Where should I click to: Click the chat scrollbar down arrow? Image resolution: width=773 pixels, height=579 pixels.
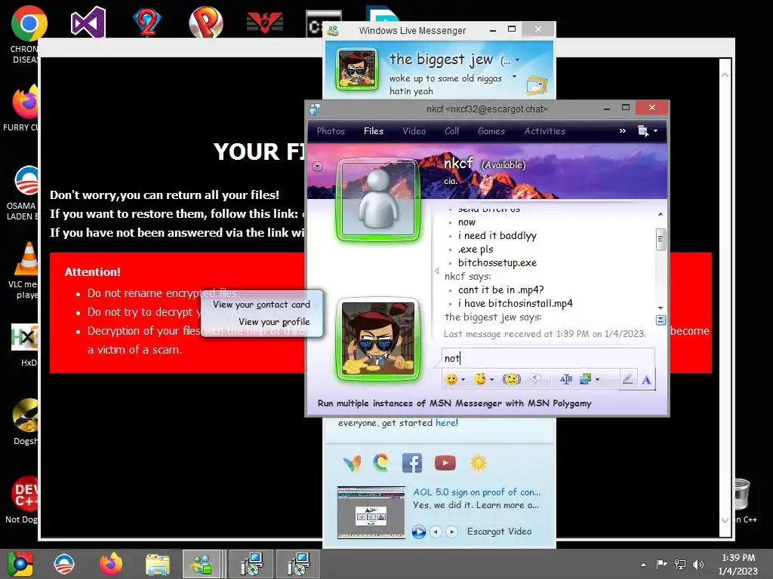tap(661, 308)
